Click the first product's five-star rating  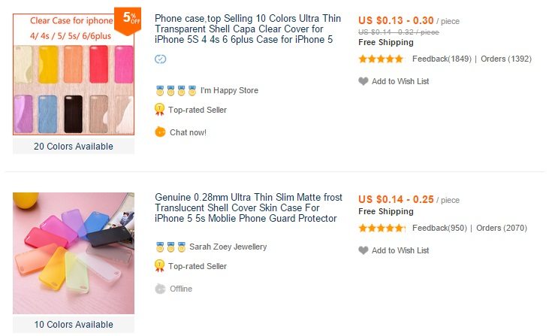click(381, 59)
